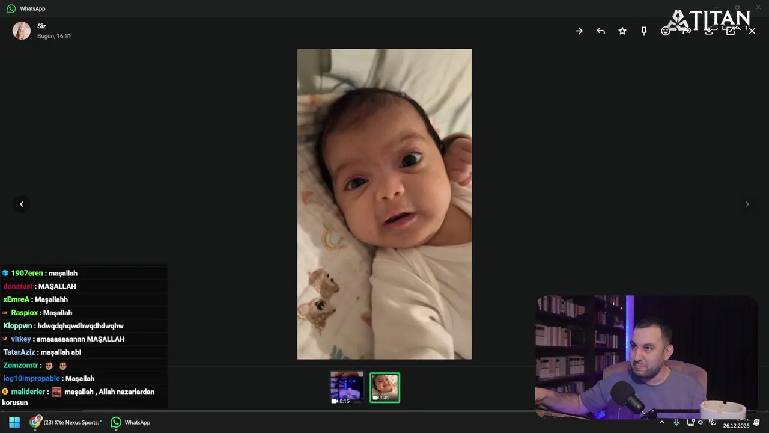Click the microphone tray icon
Viewport: 769px width, 433px height.
pos(676,422)
